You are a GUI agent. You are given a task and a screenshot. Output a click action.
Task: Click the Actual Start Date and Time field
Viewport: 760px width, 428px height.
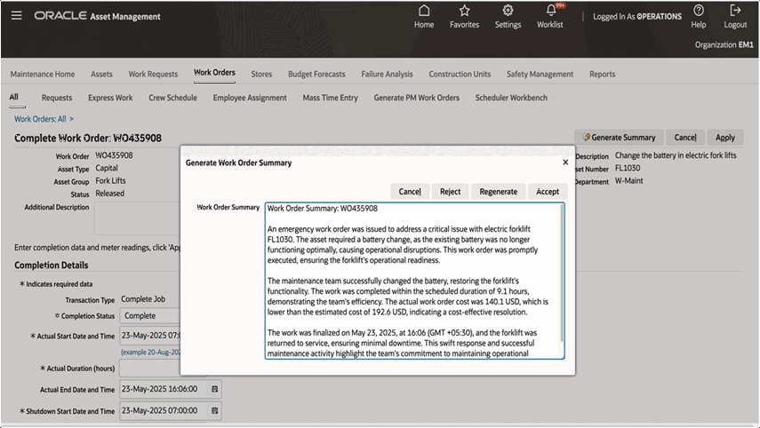150,336
